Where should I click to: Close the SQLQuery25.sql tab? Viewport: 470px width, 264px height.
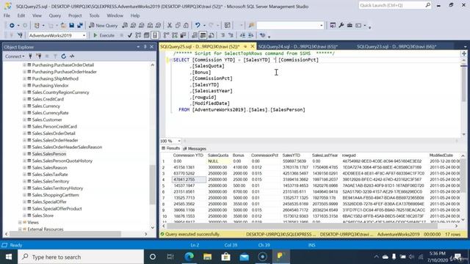pyautogui.click(x=253, y=46)
